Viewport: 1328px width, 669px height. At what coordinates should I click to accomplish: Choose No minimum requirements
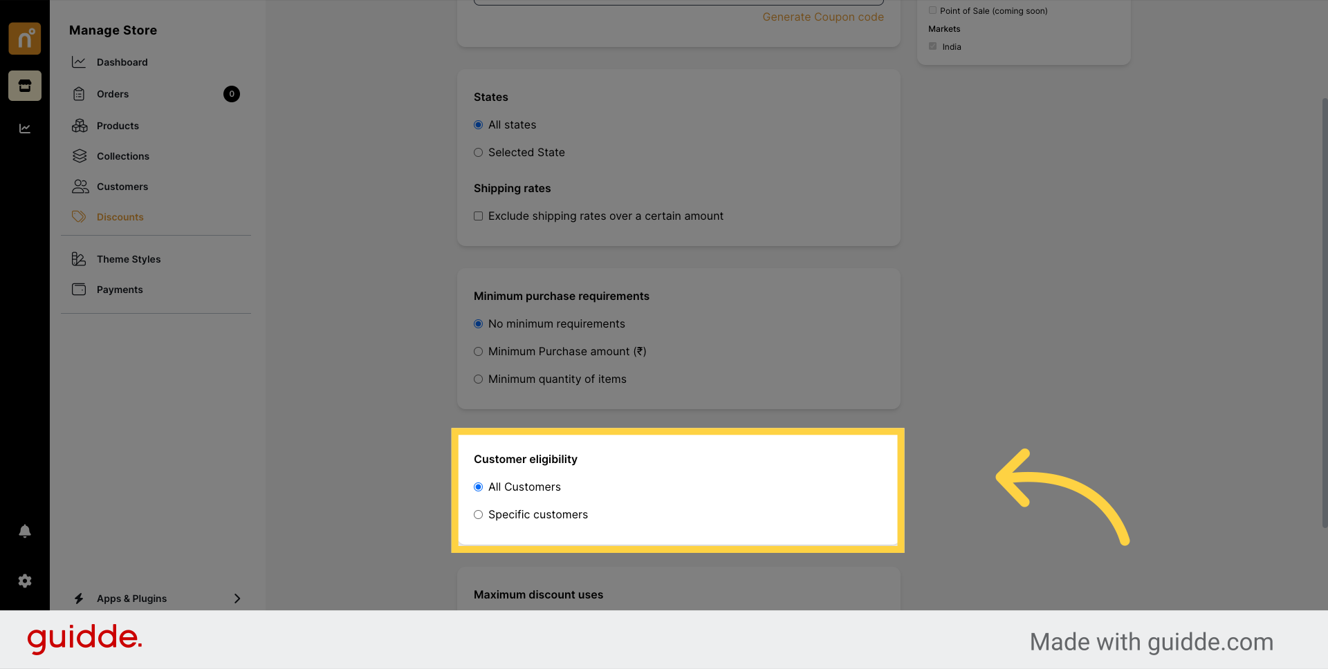click(x=478, y=324)
